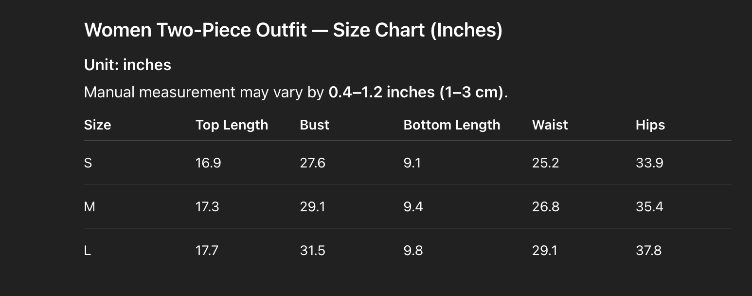This screenshot has width=752, height=296.
Task: Click the 37.8 hips value
Action: pos(648,251)
